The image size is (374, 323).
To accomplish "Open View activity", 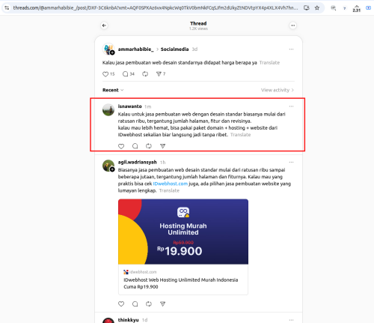I will 278,90.
